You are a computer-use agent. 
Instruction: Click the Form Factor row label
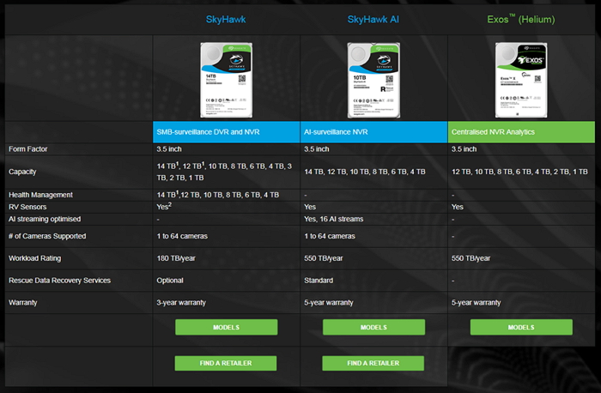[x=28, y=149]
